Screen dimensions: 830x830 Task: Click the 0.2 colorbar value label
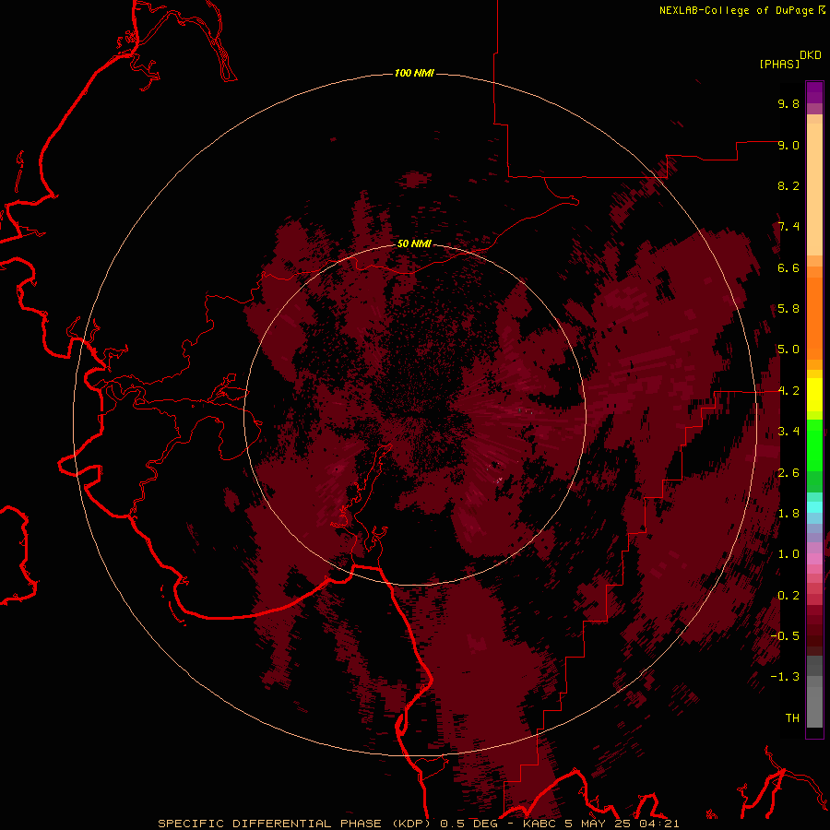788,596
